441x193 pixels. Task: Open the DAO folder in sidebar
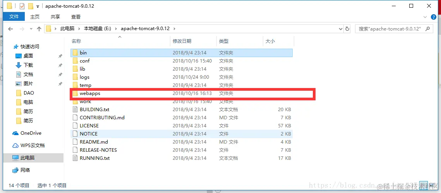click(x=29, y=93)
